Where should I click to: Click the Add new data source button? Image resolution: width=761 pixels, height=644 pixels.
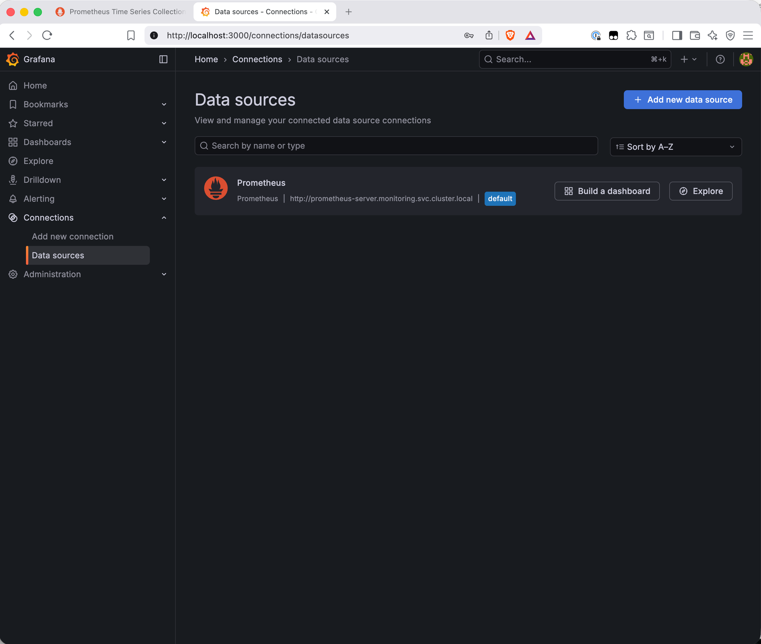pyautogui.click(x=682, y=100)
